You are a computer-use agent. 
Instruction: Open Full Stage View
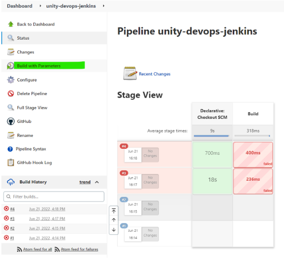[32, 107]
